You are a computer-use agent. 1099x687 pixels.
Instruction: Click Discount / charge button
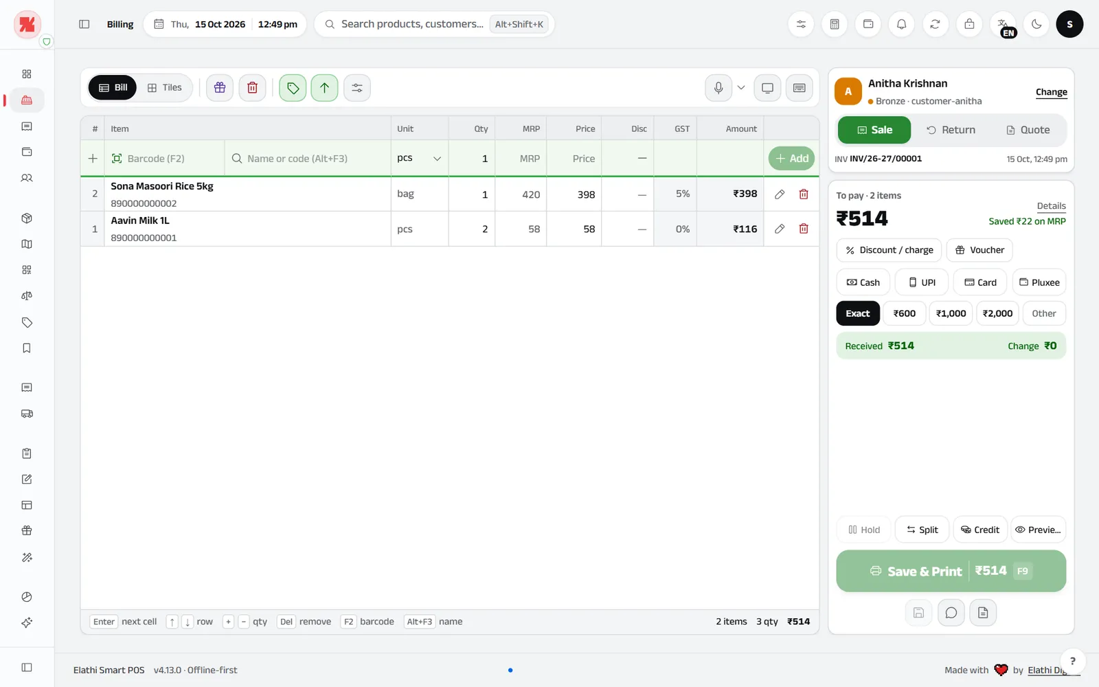point(889,250)
